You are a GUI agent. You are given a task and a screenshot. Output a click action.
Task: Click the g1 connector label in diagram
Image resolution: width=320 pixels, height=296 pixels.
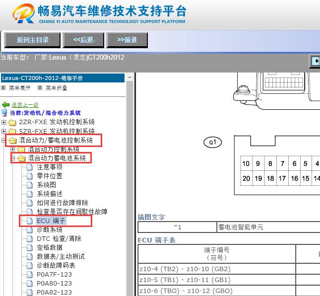point(213,142)
